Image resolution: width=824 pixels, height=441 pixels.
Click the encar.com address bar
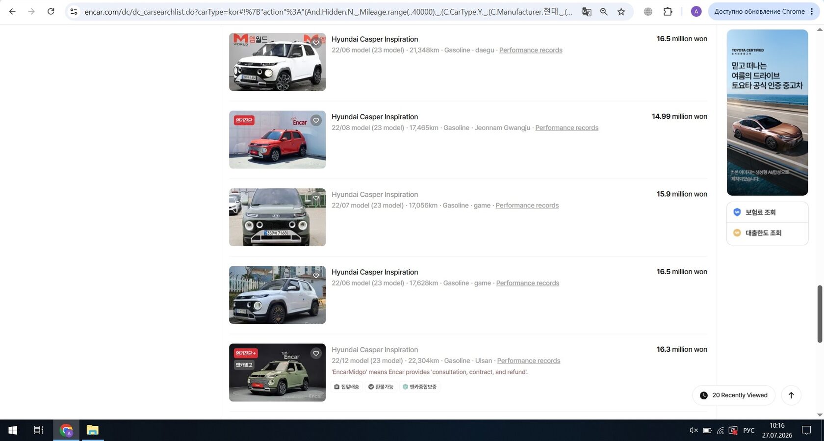328,11
